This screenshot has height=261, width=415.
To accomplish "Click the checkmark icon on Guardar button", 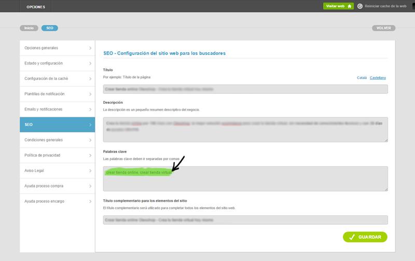I will [352, 237].
